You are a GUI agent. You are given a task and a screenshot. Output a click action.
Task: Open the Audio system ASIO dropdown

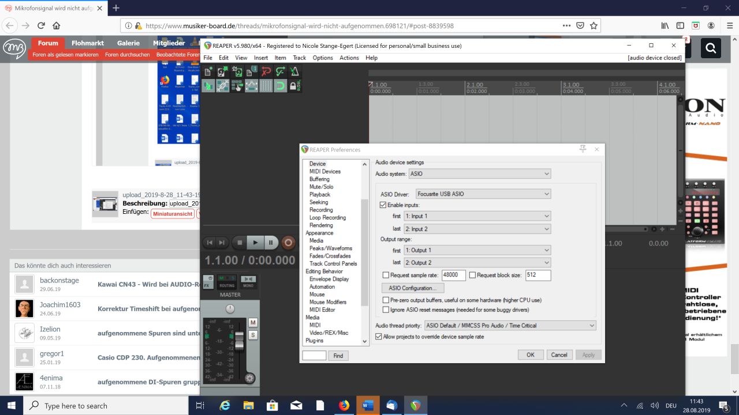pyautogui.click(x=480, y=173)
